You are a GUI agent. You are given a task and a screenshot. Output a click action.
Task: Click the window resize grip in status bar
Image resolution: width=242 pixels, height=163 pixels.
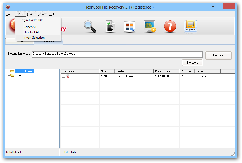click(233, 154)
